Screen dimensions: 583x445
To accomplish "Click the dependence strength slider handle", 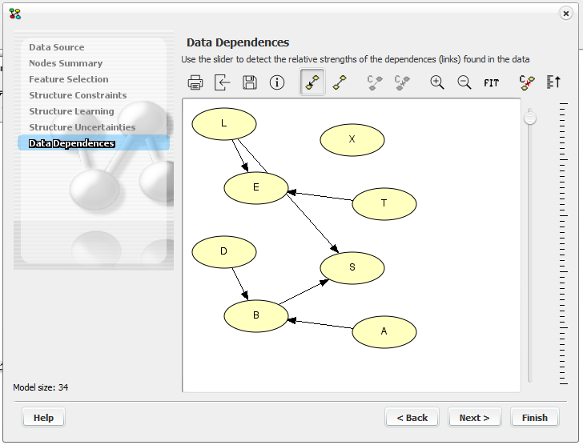I will coord(529,119).
